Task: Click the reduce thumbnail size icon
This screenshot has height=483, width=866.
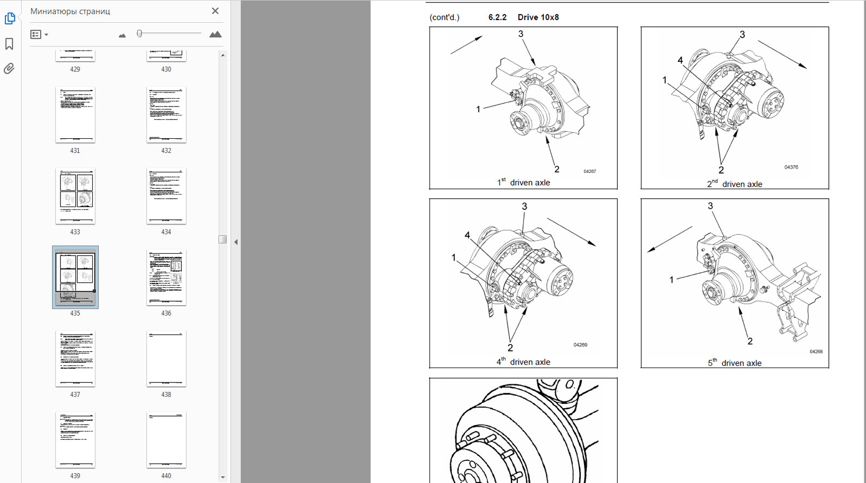Action: 122,35
